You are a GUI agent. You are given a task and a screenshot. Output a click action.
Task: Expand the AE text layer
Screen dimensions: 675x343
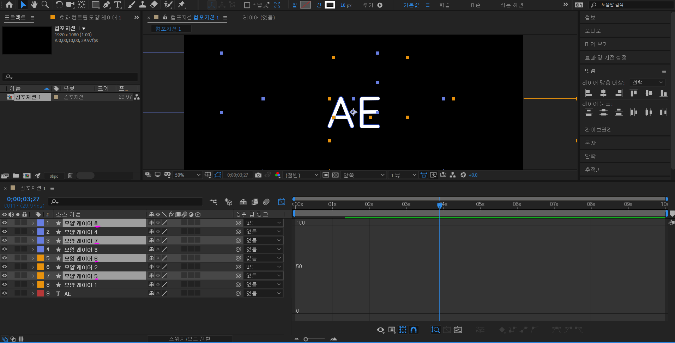[33, 293]
